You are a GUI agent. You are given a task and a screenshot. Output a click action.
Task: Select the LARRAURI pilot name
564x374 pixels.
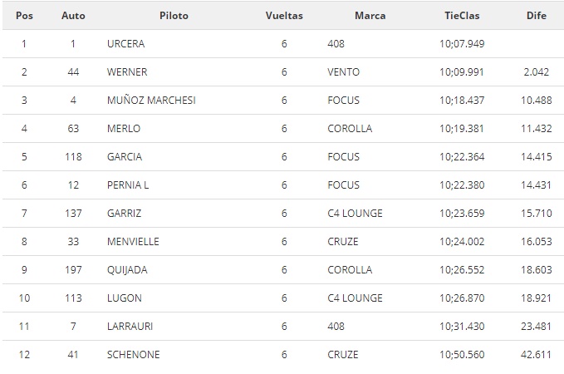pyautogui.click(x=130, y=326)
